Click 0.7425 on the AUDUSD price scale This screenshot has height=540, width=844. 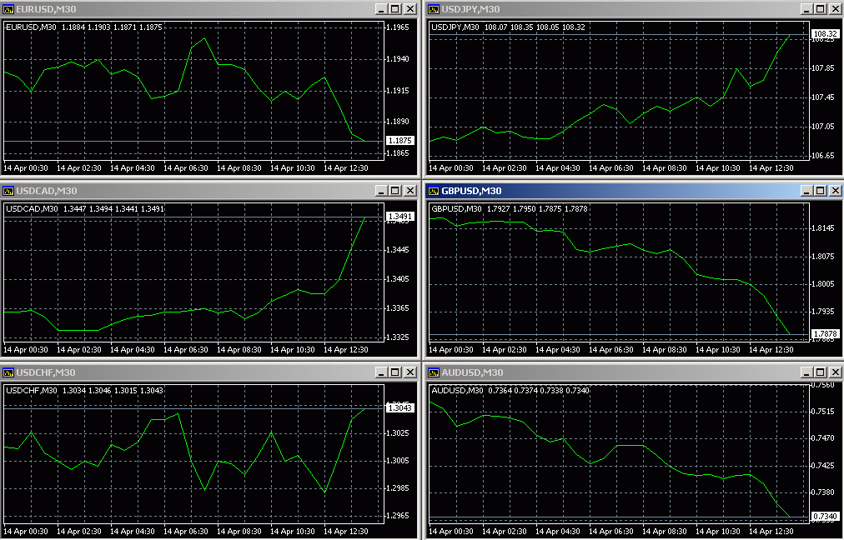point(823,466)
